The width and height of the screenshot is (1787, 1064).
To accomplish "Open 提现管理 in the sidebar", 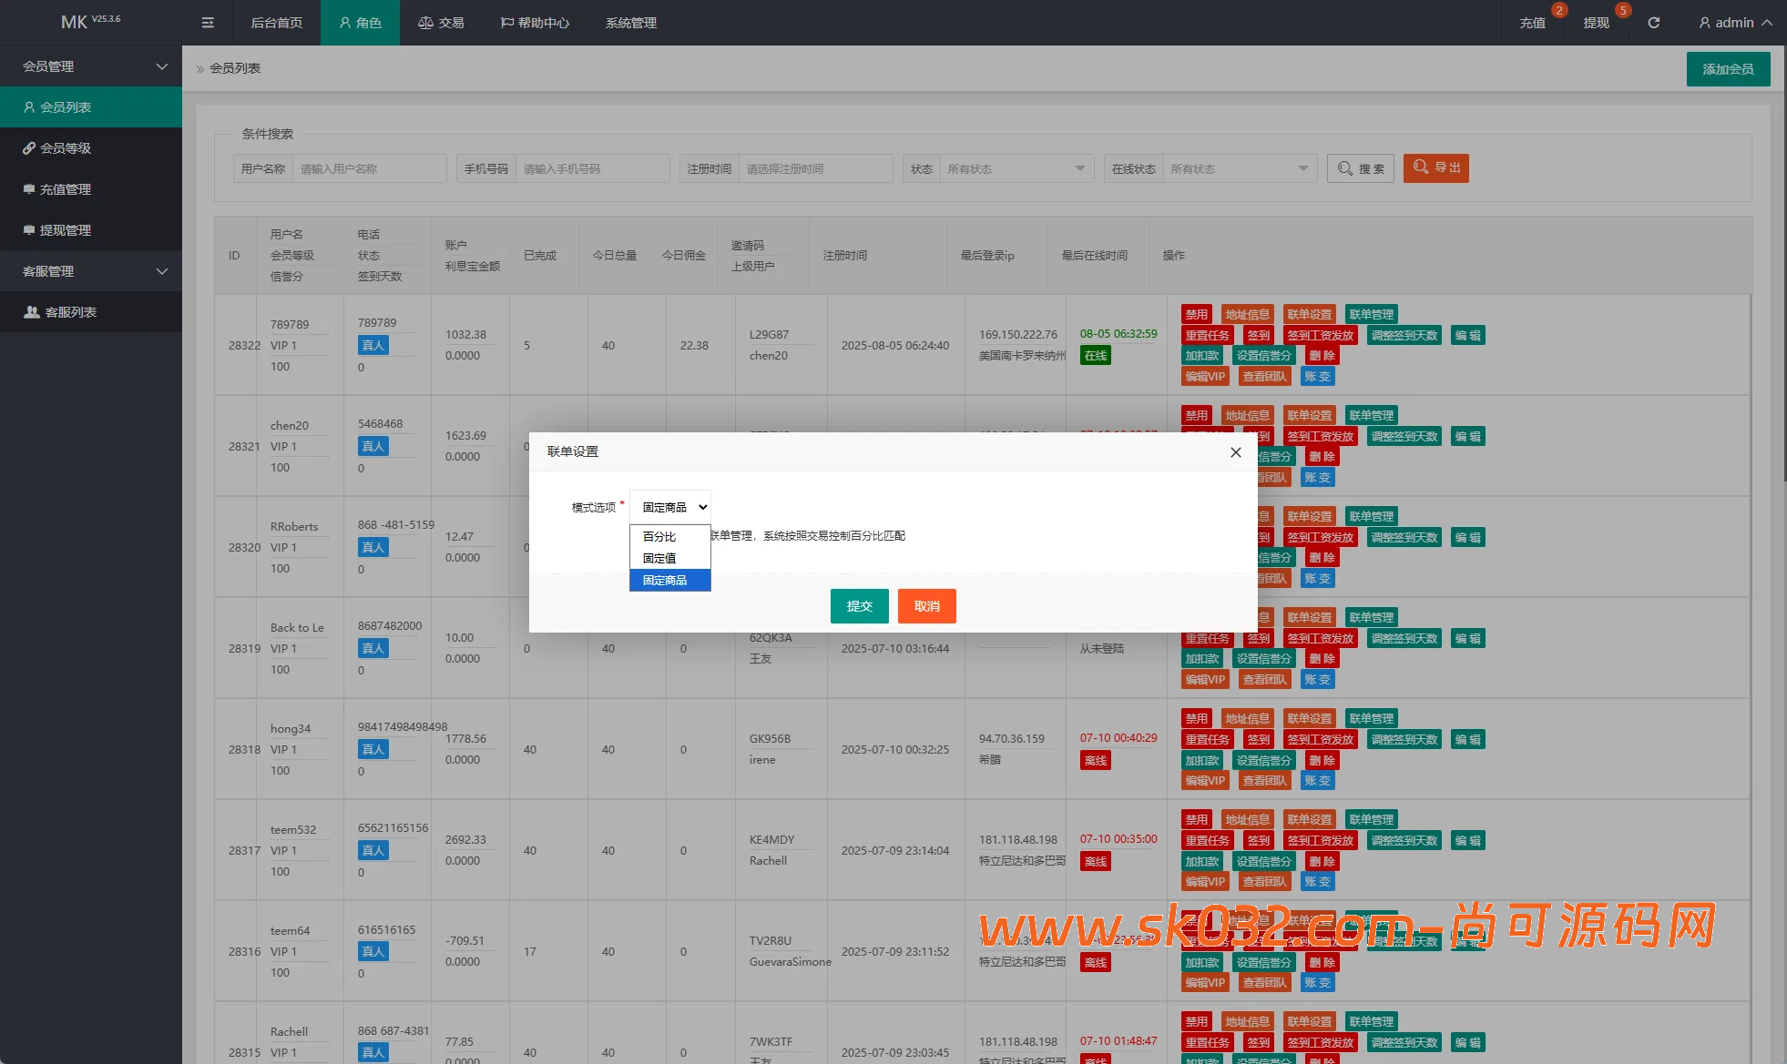I will point(65,230).
